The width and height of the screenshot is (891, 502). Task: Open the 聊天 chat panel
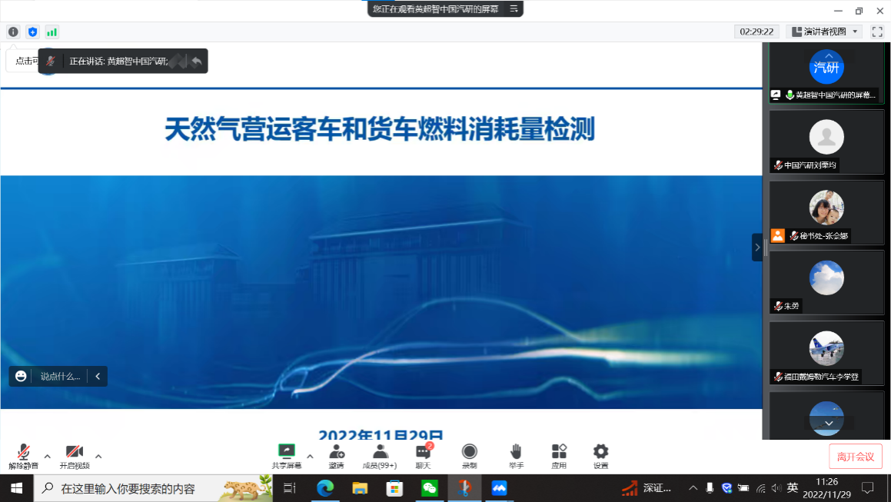[x=423, y=455]
